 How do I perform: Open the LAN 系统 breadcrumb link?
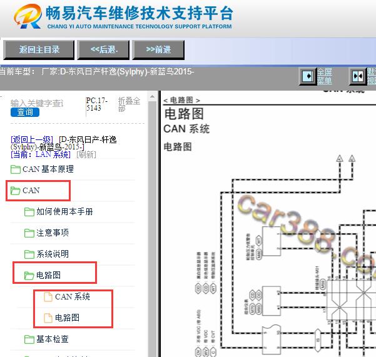(x=53, y=154)
